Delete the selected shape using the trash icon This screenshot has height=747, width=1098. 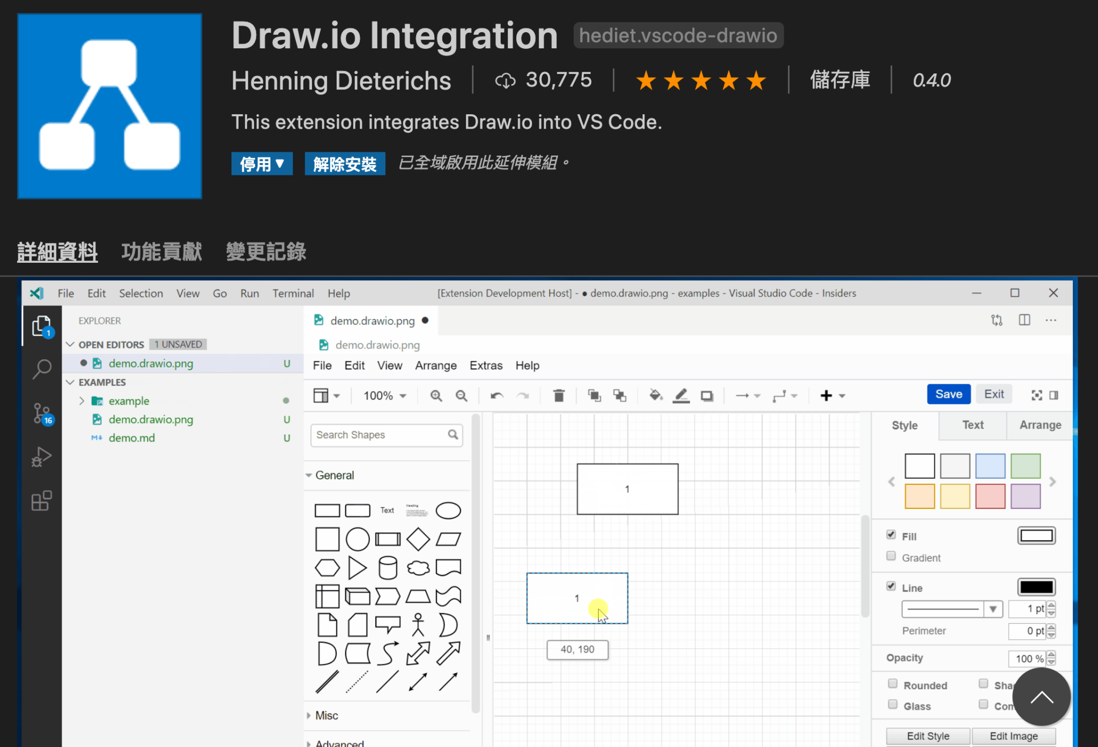(559, 395)
